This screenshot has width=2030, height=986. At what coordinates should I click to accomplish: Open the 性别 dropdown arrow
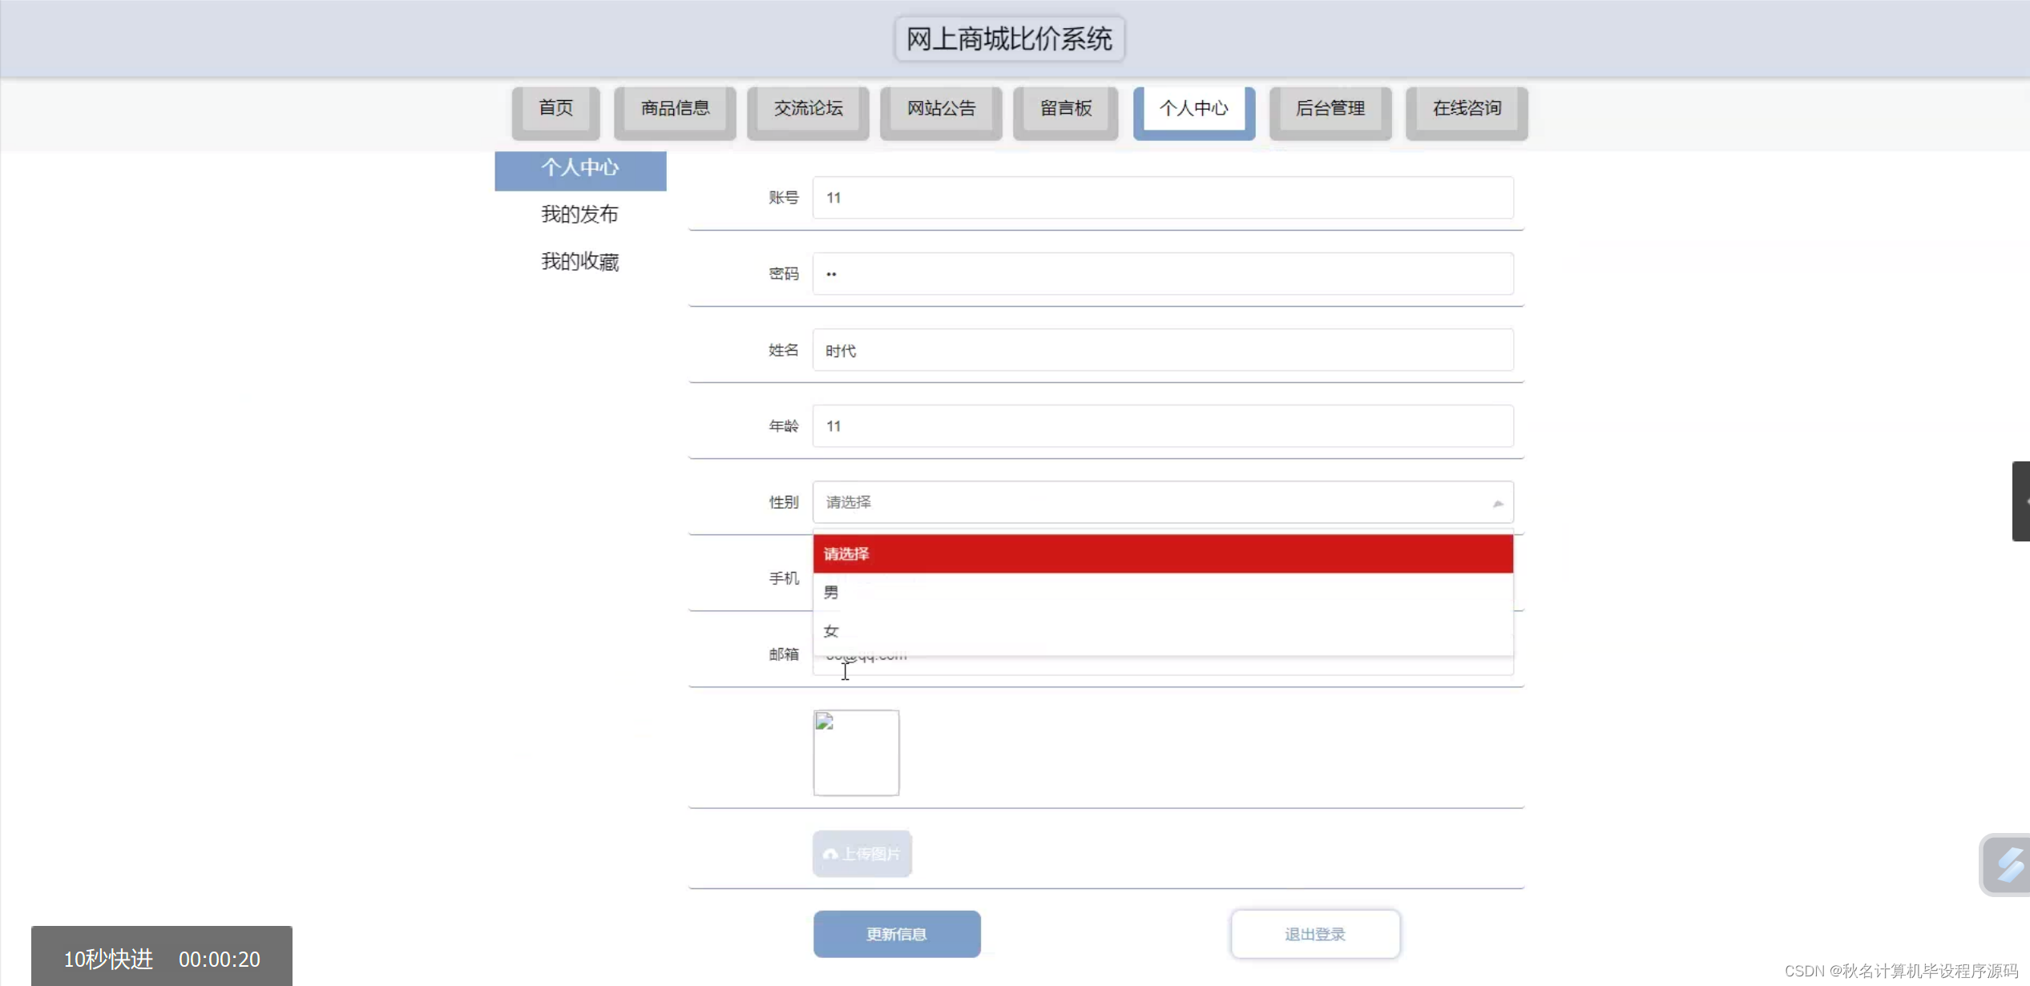point(1497,502)
